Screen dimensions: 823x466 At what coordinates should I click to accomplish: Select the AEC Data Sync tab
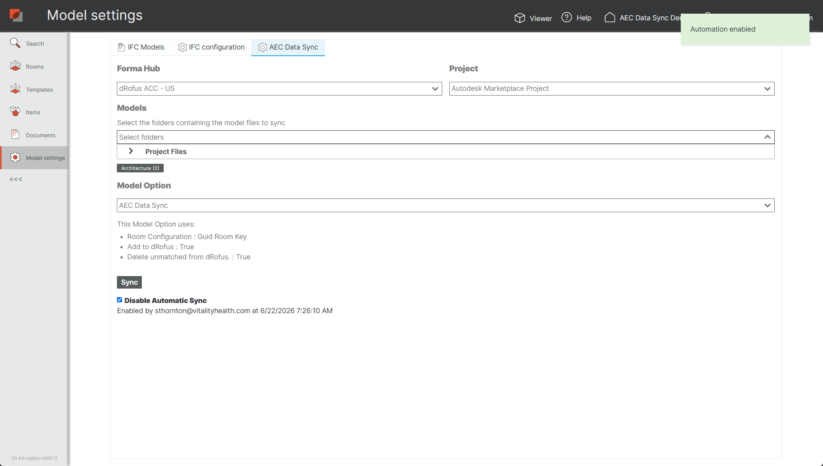point(288,47)
